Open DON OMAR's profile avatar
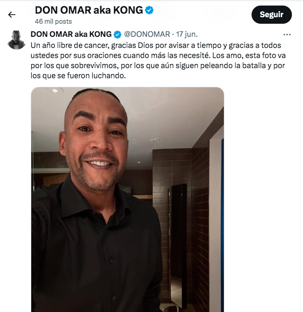 [x=17, y=39]
